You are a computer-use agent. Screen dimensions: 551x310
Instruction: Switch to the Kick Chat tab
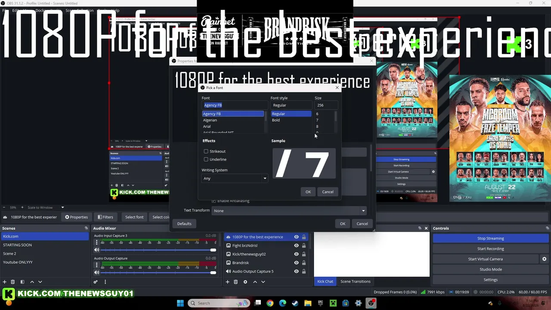click(x=325, y=282)
